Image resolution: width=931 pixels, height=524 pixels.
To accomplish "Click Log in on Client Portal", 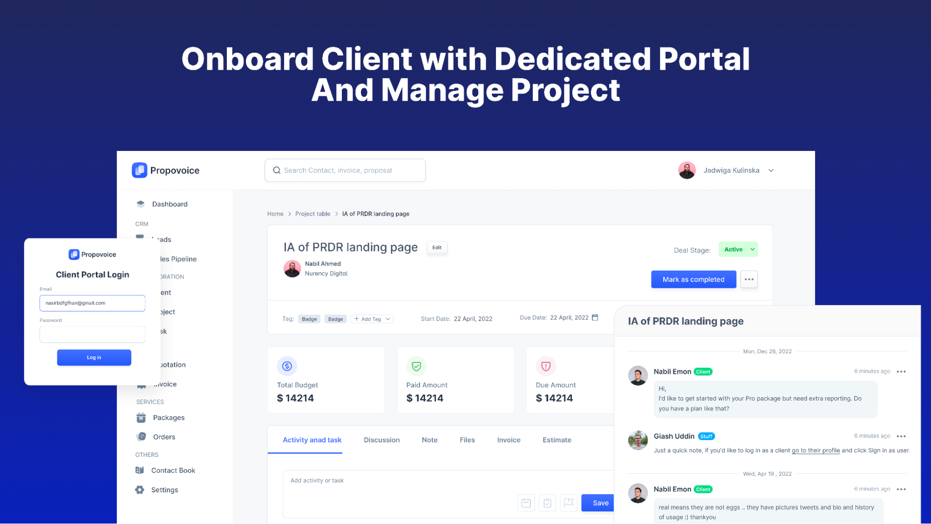I will [x=94, y=357].
